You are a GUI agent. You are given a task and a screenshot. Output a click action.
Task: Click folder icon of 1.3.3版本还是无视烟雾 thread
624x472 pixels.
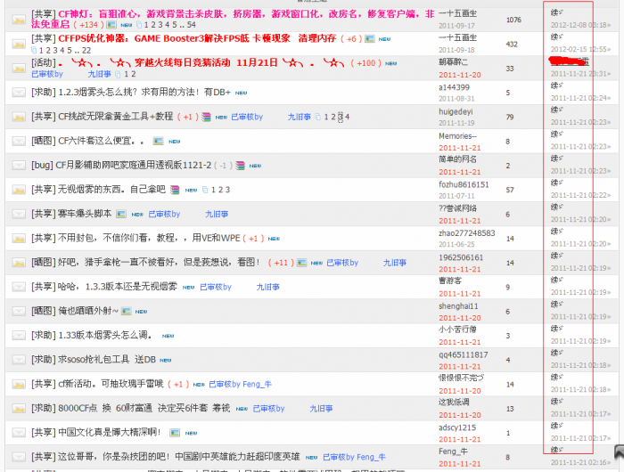point(19,287)
